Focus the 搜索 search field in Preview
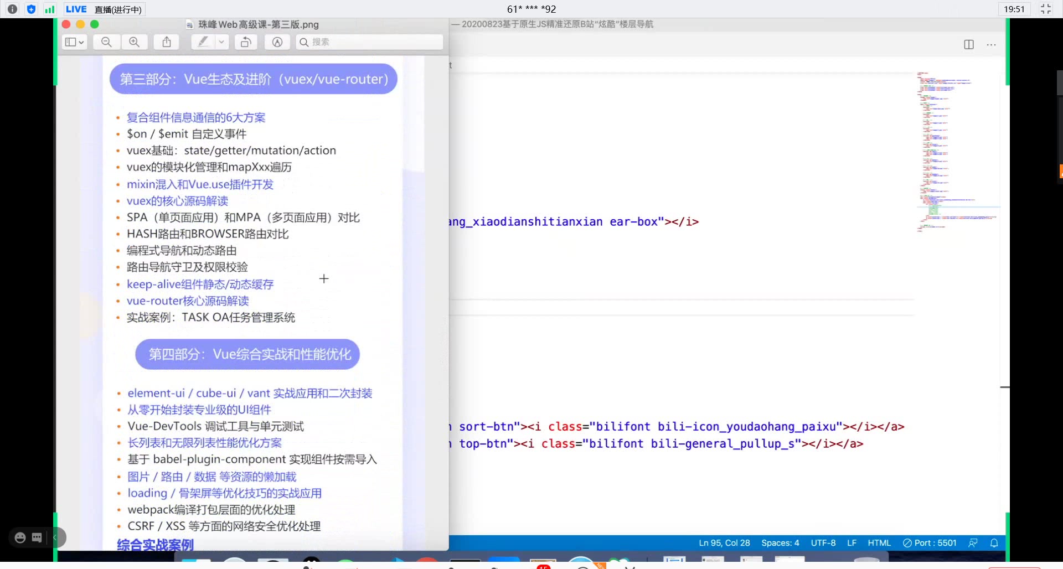Viewport: 1063px width, 569px height. point(370,42)
